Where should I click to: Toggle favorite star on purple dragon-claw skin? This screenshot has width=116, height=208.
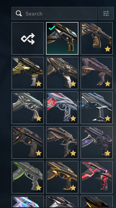tap(108, 84)
